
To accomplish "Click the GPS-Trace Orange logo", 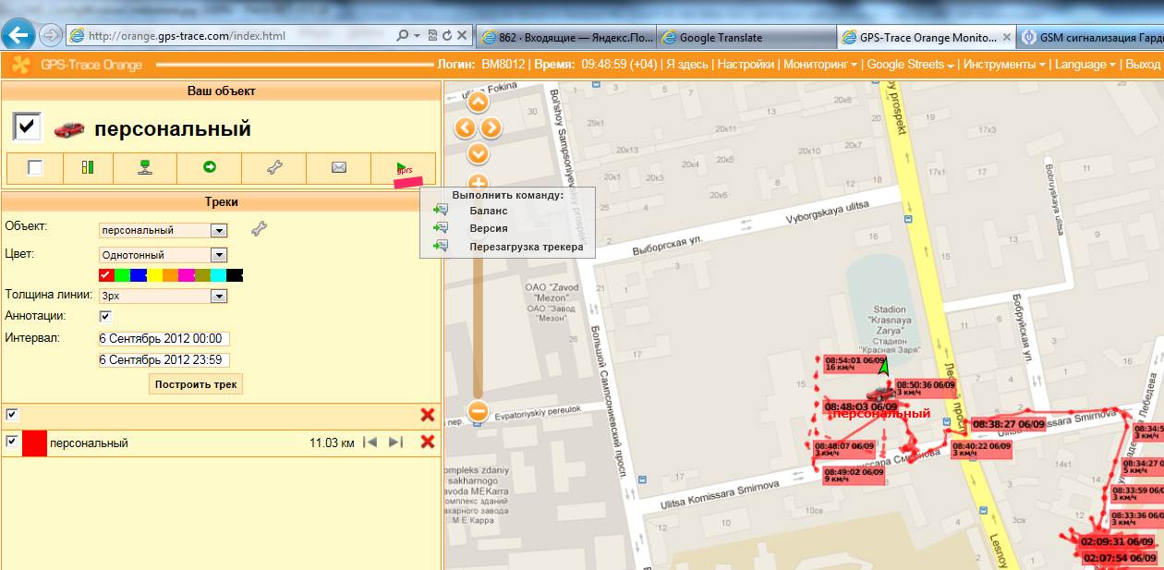I will coord(77,65).
